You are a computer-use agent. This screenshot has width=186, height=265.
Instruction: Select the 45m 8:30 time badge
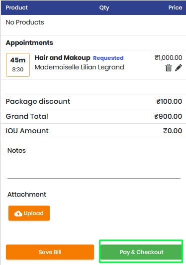(18, 65)
